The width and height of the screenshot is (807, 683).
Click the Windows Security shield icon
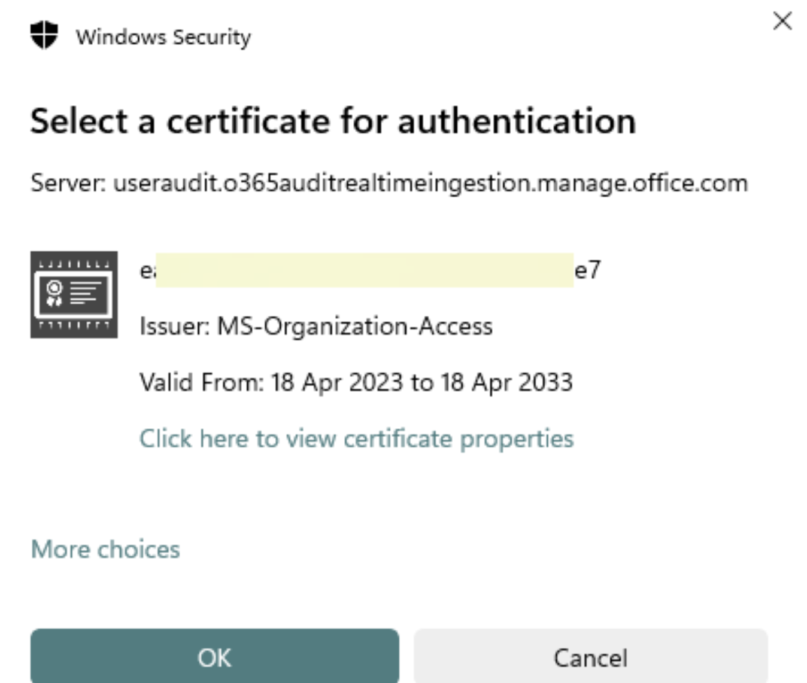click(44, 35)
